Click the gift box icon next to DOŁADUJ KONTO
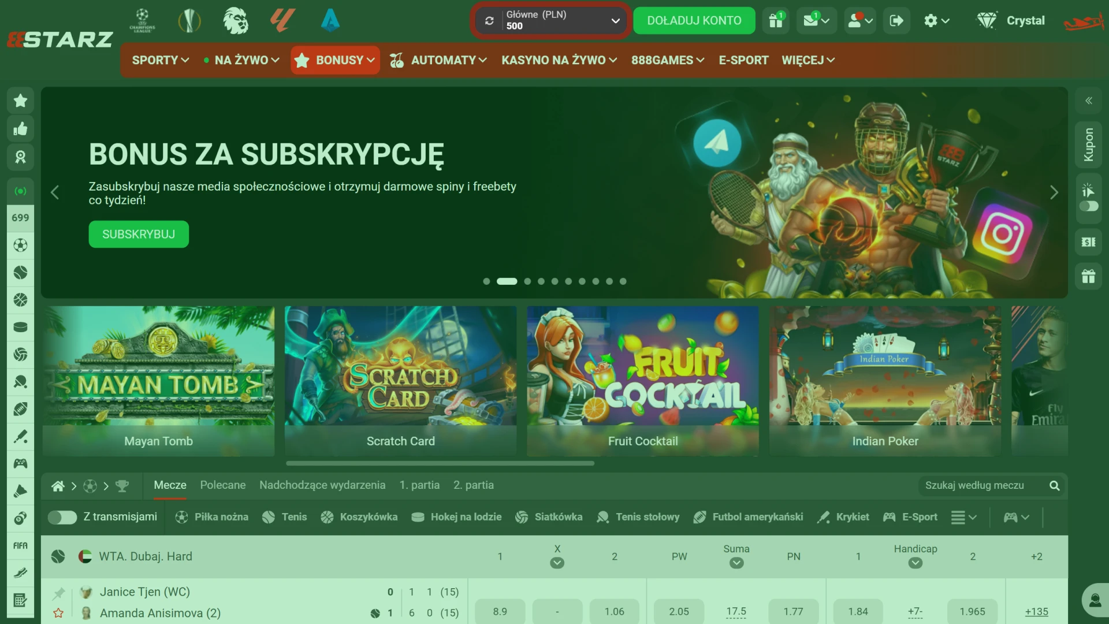The width and height of the screenshot is (1109, 624). (776, 21)
